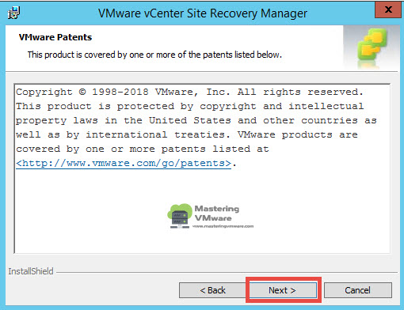Click the installer icon in title bar
This screenshot has width=404, height=310.
coord(13,13)
